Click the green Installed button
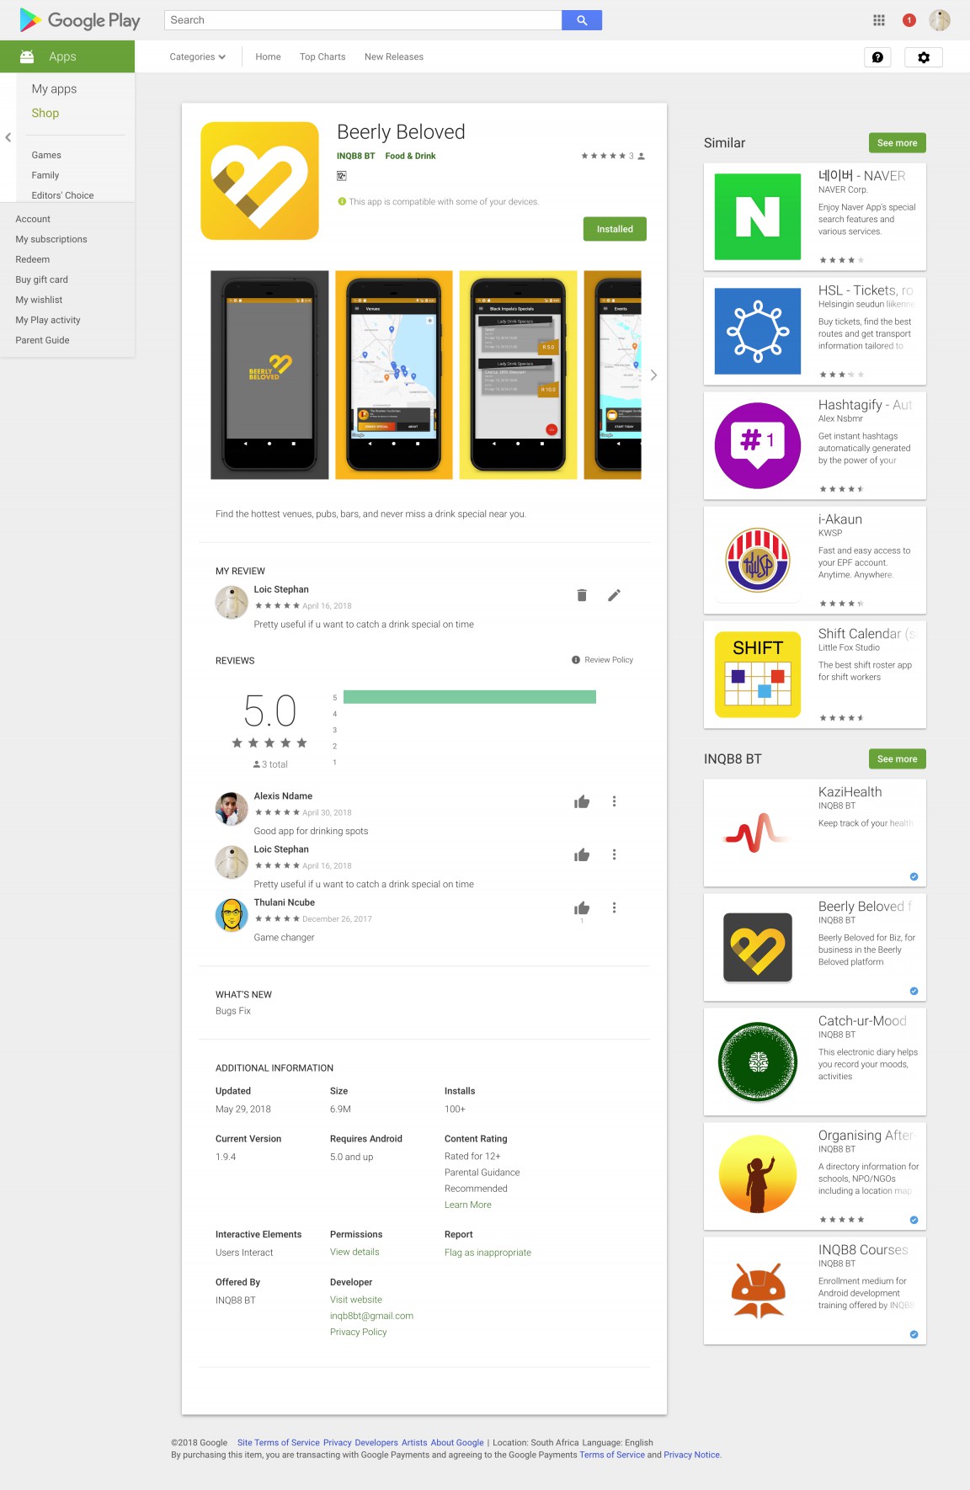Screen dimensions: 970x1490 (615, 229)
